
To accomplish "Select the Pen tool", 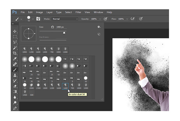I will [15, 108].
